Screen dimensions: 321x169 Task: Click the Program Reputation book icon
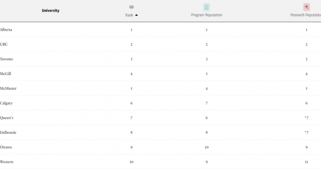click(x=206, y=7)
